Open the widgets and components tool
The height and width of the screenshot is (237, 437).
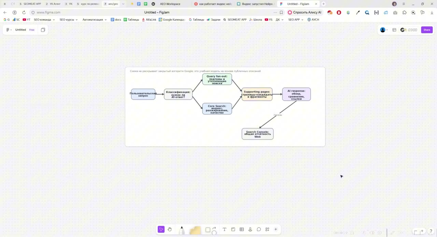pos(267,230)
